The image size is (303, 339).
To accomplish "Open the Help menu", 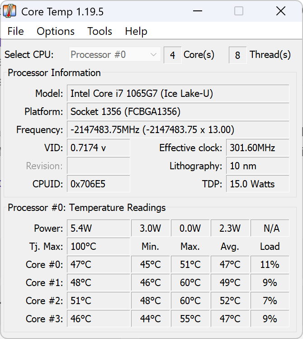I will tap(136, 31).
